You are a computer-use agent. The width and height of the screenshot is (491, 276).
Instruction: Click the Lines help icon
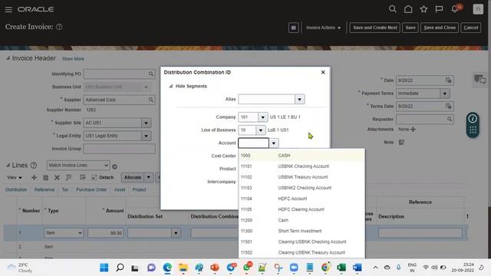tap(34, 166)
